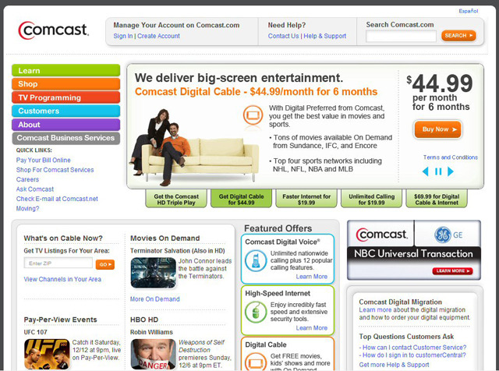Click Learn more about the digital migration
Screen dimensions: 499x371
click(375, 309)
